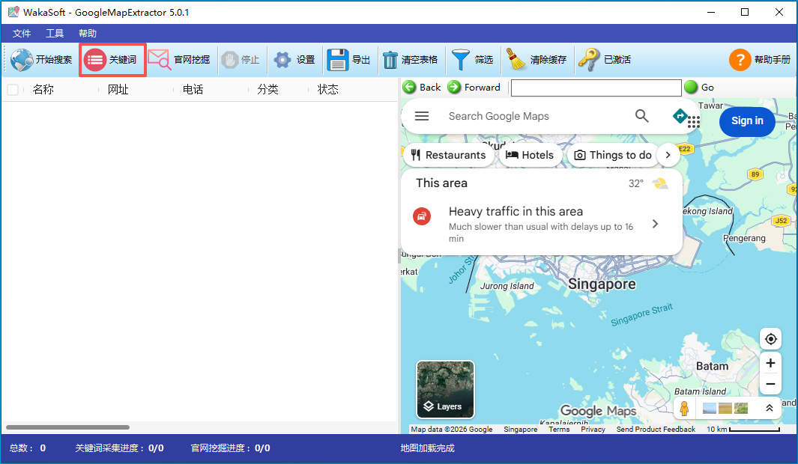Screen dimensions: 798x464
Task: Click Pengerang map label
Action: click(744, 238)
